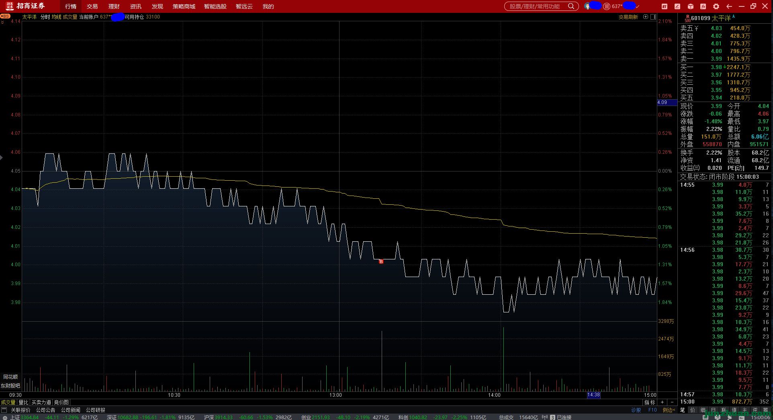Click panel window icon left of 关联报价
Image resolution: width=773 pixels, height=420 pixels.
(x=4, y=410)
